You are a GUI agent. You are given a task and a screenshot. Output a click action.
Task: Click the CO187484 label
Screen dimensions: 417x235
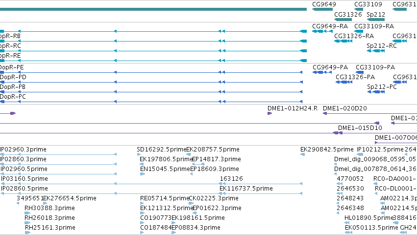click(155, 228)
